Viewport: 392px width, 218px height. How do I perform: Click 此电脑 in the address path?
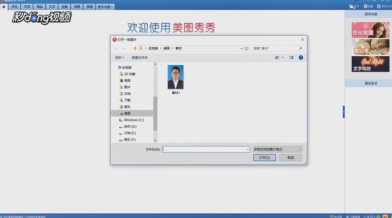tap(153, 49)
